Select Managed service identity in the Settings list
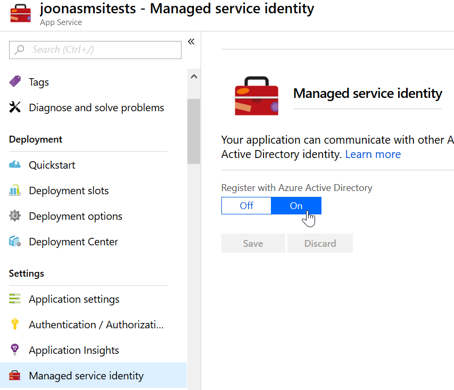Viewport: 454px width, 390px height. tap(85, 376)
